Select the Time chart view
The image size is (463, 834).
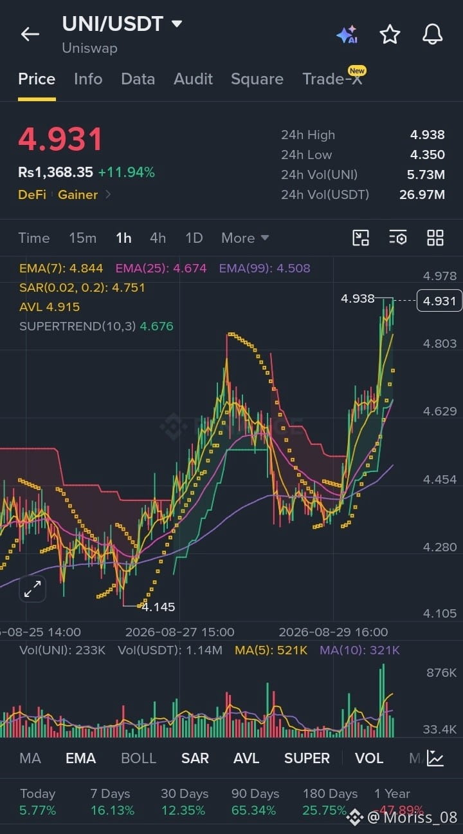pos(34,238)
